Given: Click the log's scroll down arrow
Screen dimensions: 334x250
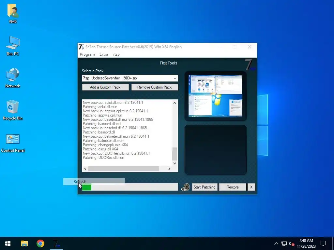Looking at the screenshot, I should [x=175, y=163].
